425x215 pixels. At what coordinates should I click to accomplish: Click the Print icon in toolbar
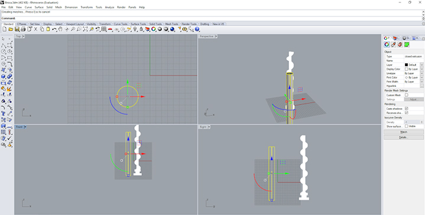click(x=23, y=30)
